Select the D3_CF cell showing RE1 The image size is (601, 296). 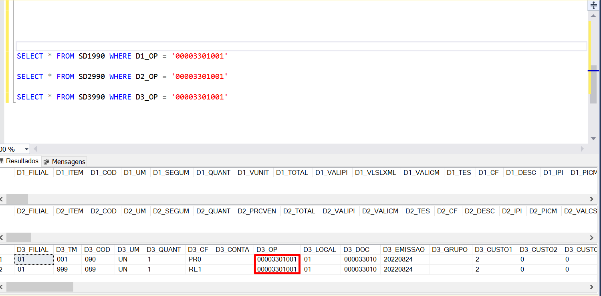(199, 270)
